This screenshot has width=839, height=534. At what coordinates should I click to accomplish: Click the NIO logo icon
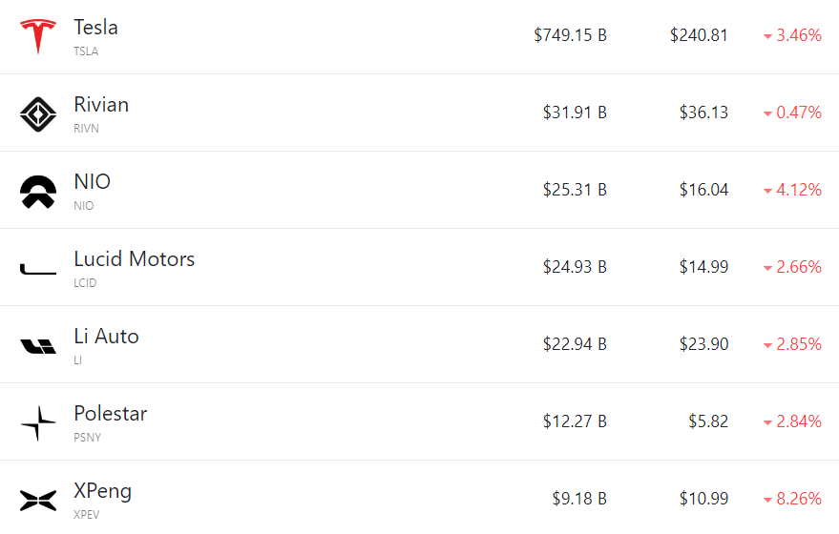pos(38,192)
